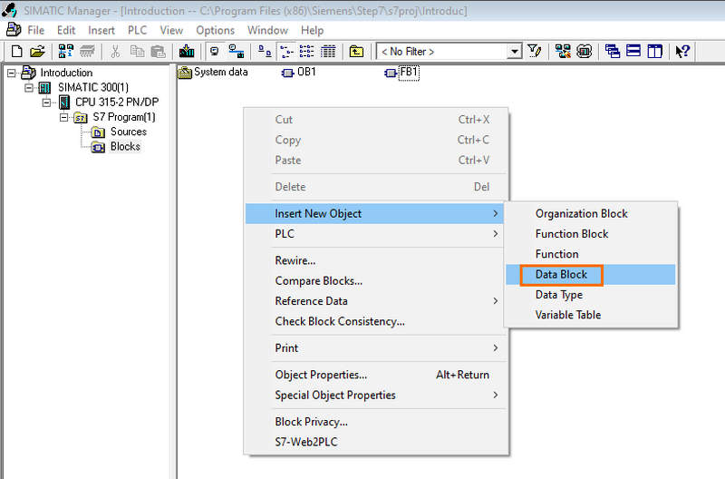Viewport: 725px width, 479px height.
Task: Select the OB1 block
Action: pos(299,73)
